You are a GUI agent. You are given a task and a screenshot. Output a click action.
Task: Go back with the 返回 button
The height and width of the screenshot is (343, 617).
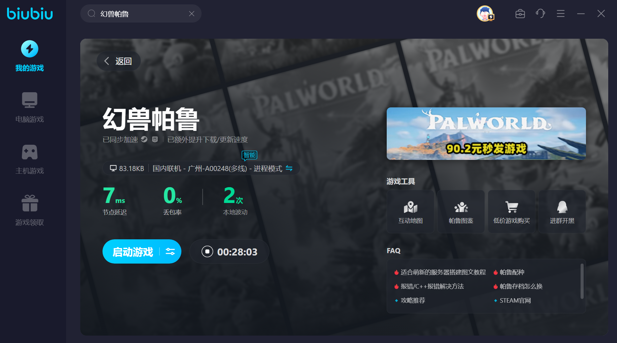pos(118,61)
